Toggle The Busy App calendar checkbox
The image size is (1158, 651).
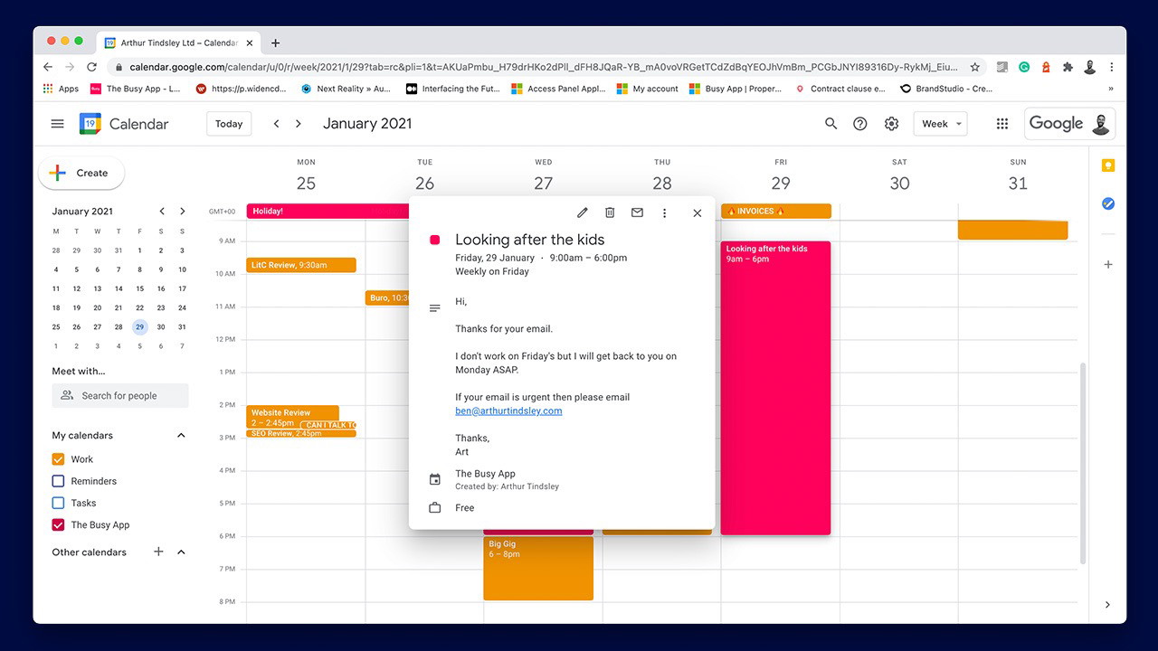pyautogui.click(x=59, y=524)
